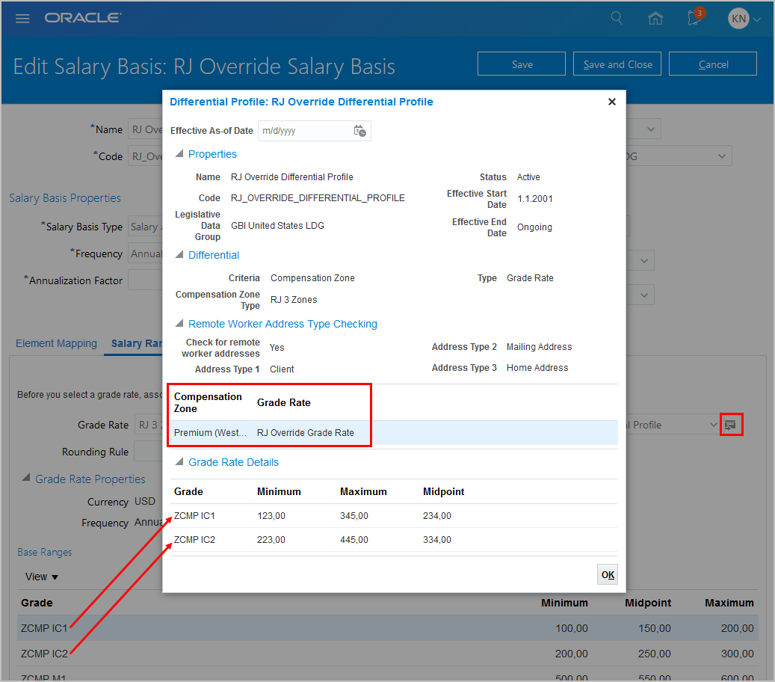Click the Salary Basis Type field

(145, 227)
